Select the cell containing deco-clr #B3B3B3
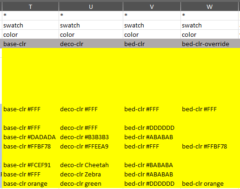The image size is (240, 189). (x=91, y=137)
